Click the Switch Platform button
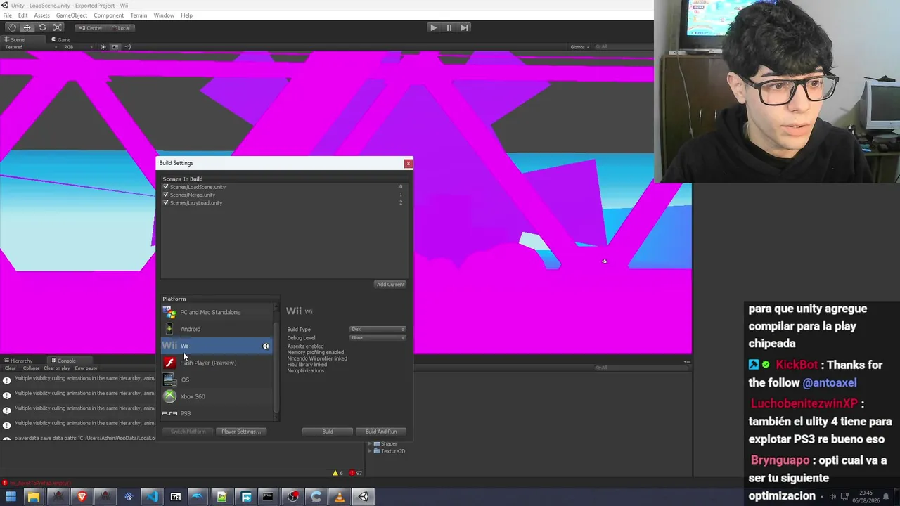Viewport: 900px width, 506px height. [x=188, y=432]
